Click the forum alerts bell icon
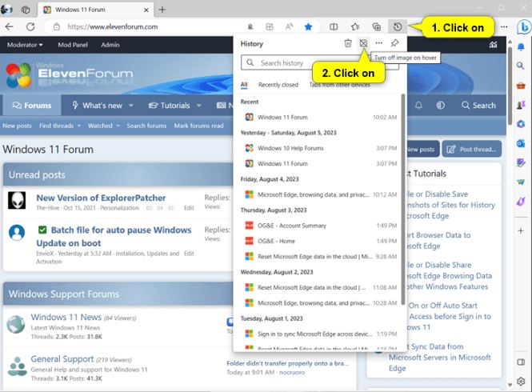The image size is (532, 392). (418, 106)
